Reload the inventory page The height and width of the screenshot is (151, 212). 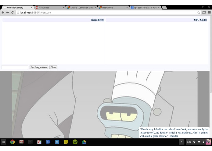point(13,13)
